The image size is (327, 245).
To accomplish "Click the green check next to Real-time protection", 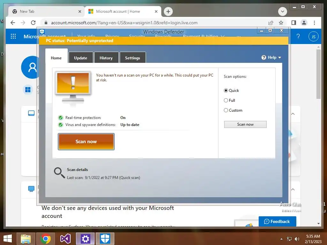I will click(60, 118).
